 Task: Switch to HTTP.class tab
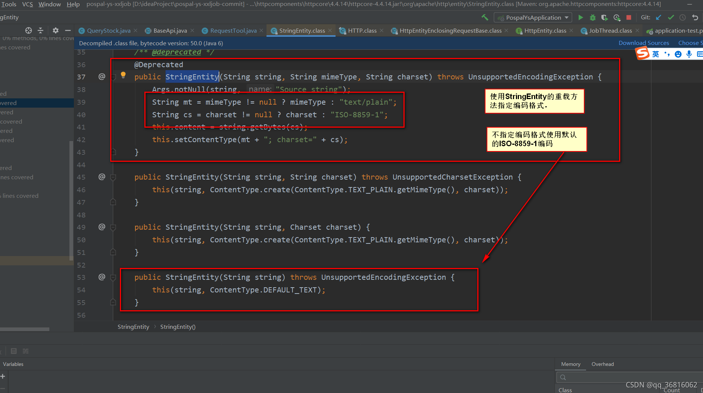tap(362, 30)
